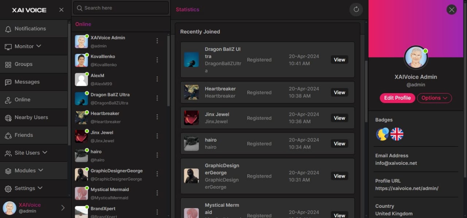Open the profile Options dropdown
The width and height of the screenshot is (467, 218).
click(x=435, y=98)
